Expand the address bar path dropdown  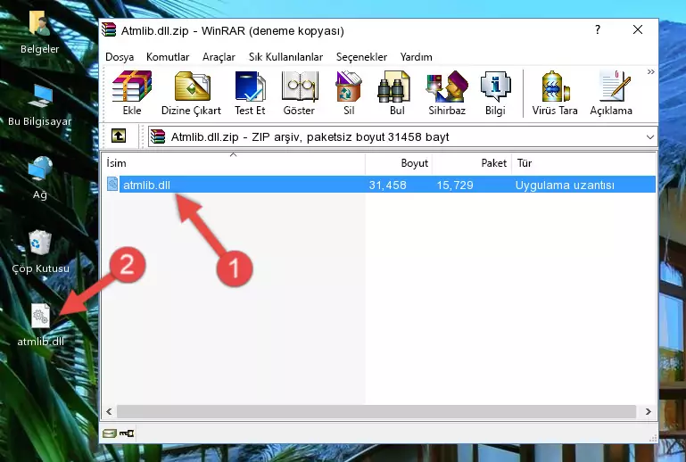650,137
